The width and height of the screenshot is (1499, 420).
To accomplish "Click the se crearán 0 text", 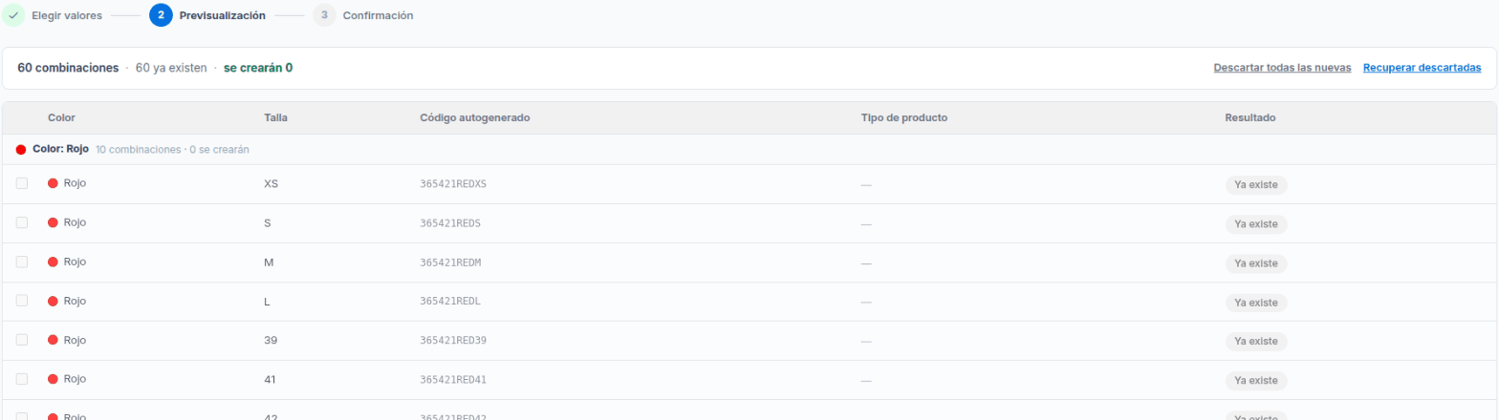I will click(258, 68).
